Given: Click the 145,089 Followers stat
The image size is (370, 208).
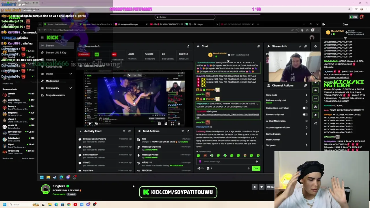Looking at the screenshot, I should coord(149,56).
